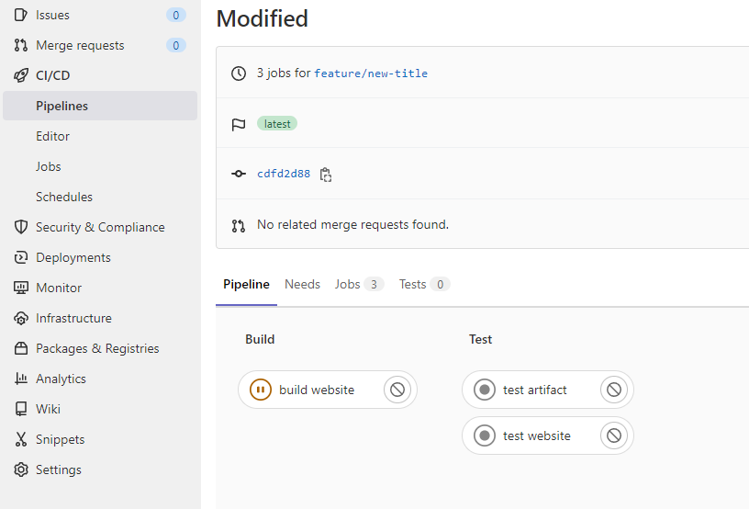Open Packages & Registries menu

tap(97, 348)
